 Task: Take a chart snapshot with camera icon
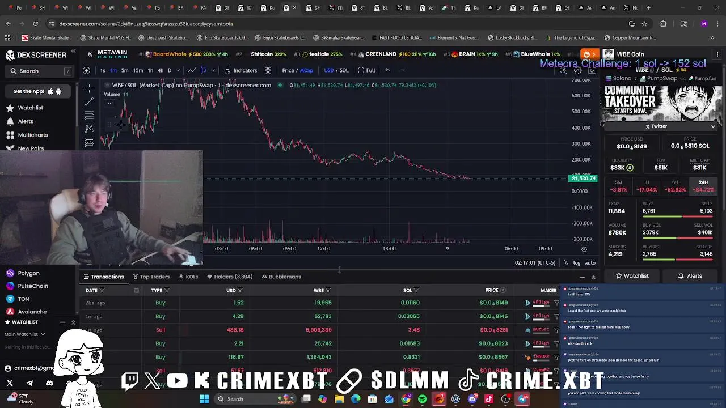pos(592,71)
